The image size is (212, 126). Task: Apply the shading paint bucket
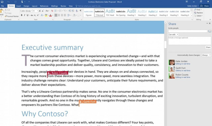[74, 15]
